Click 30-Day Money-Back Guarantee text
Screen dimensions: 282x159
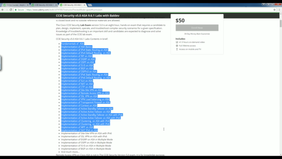click(197, 34)
